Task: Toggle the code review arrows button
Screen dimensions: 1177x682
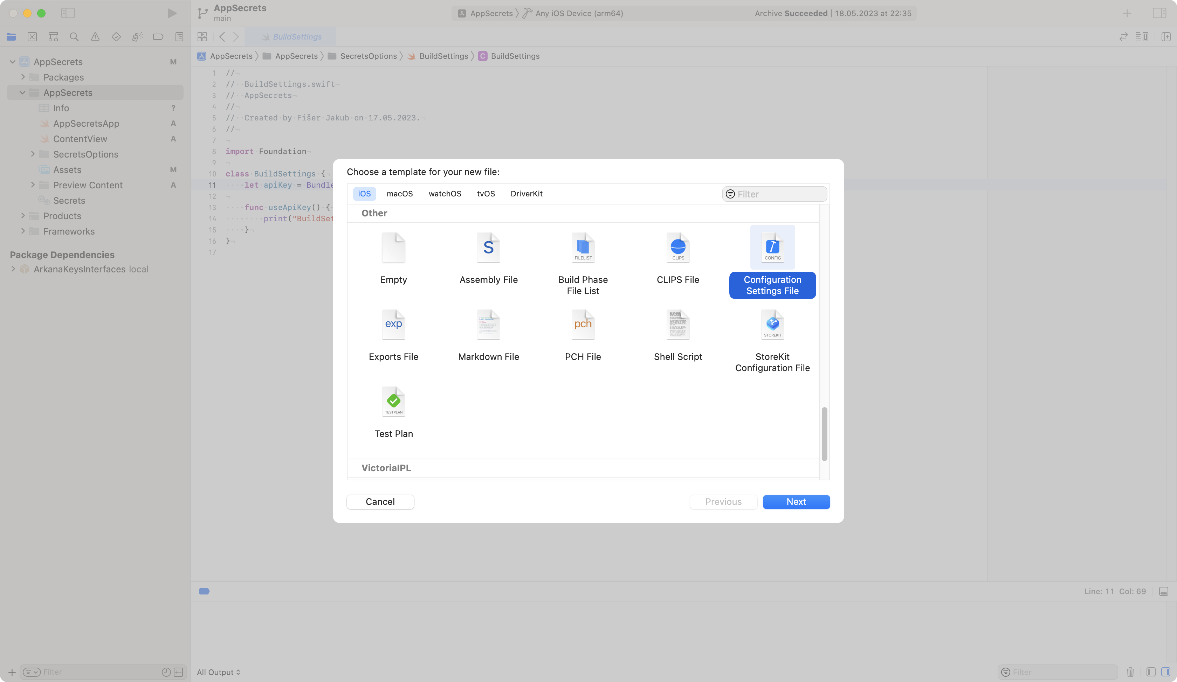Action: 1123,37
